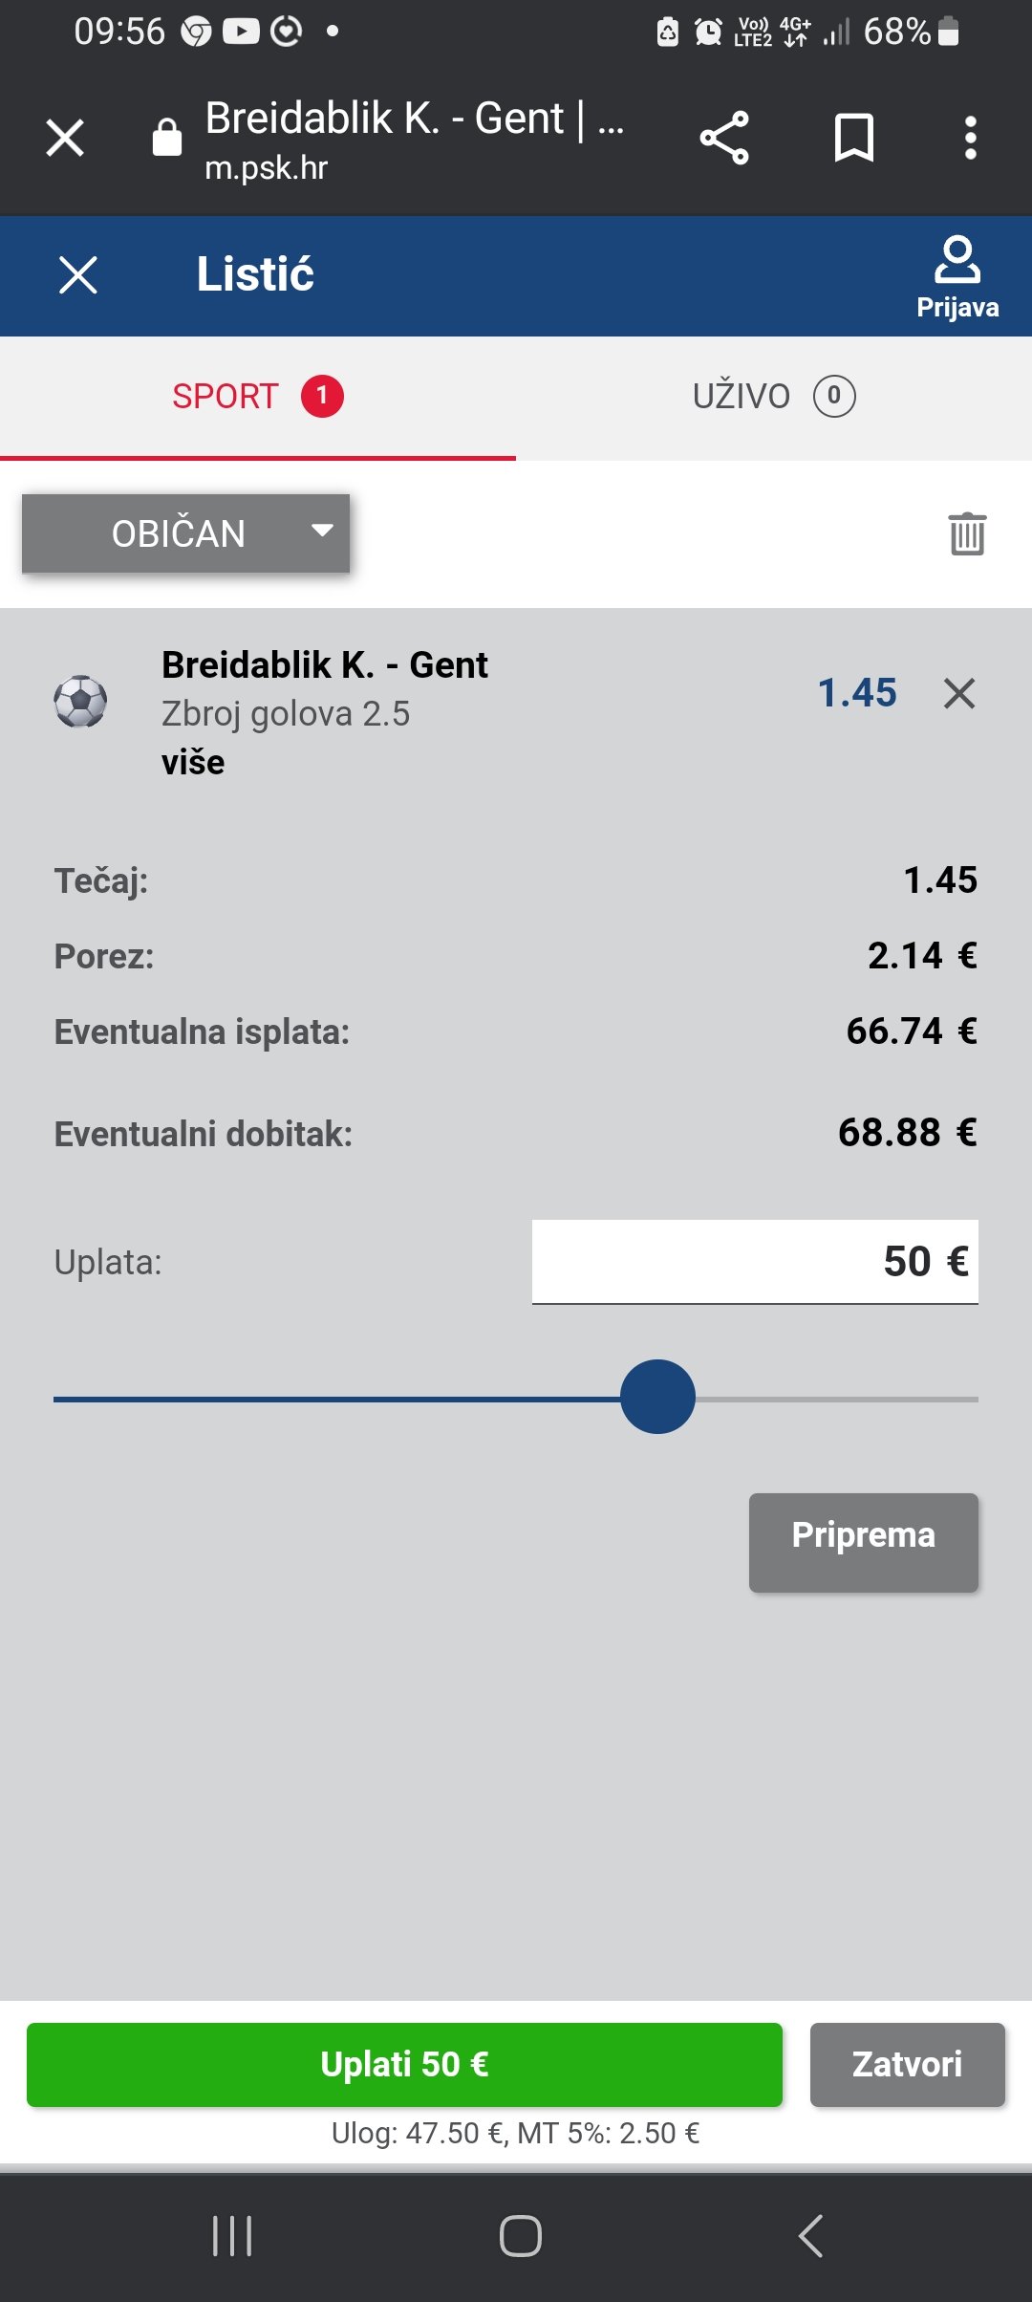Tap the trash icon to clear the slip
The width and height of the screenshot is (1032, 2302).
click(967, 533)
